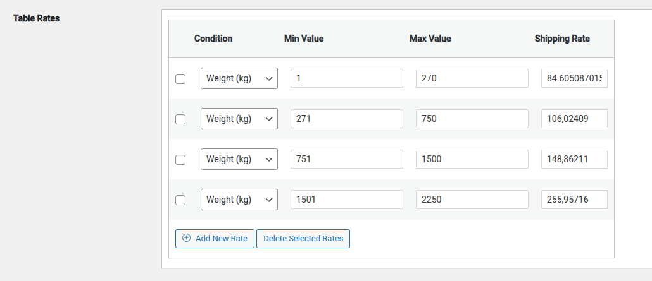The width and height of the screenshot is (652, 281).
Task: Click the Delete Selected Rates button
Action: 303,239
